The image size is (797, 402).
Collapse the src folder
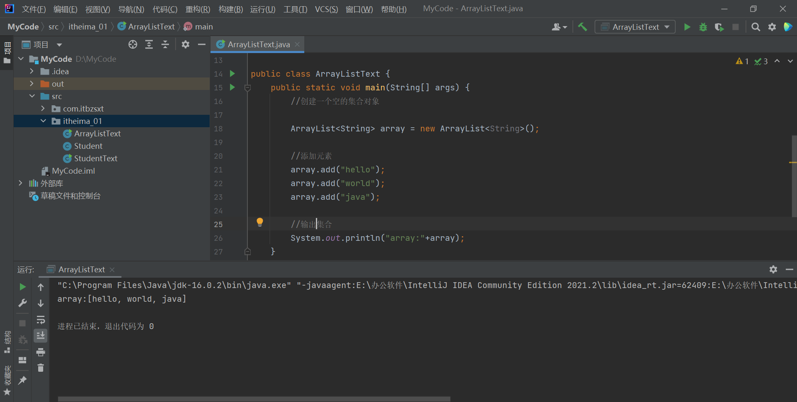pyautogui.click(x=32, y=96)
